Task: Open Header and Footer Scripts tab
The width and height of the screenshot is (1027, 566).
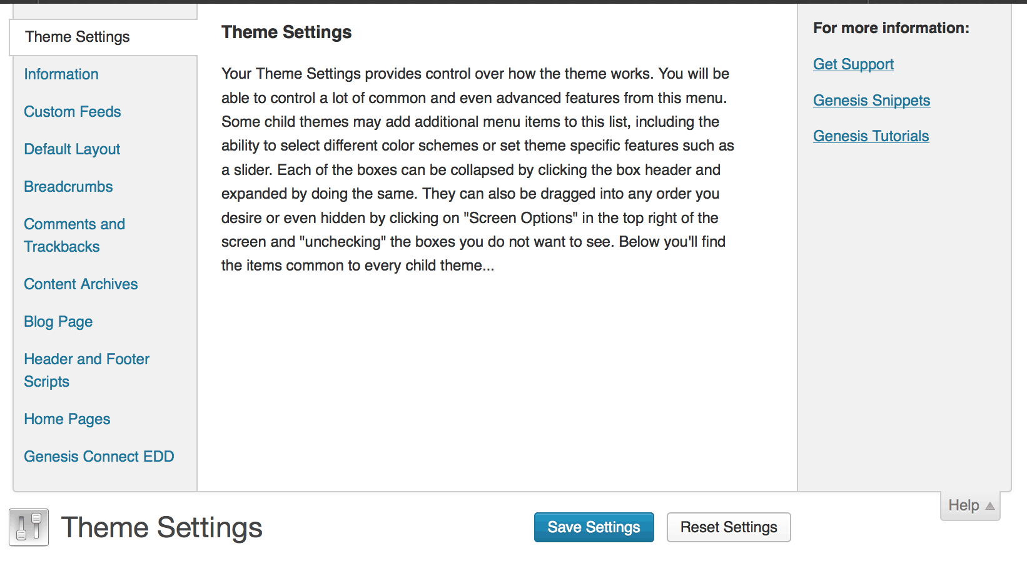Action: 86,370
